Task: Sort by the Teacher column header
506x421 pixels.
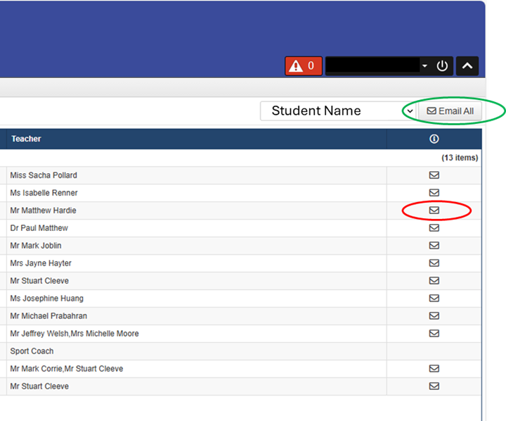Action: pyautogui.click(x=26, y=139)
